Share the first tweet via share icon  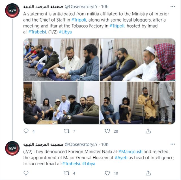[x=148, y=131]
